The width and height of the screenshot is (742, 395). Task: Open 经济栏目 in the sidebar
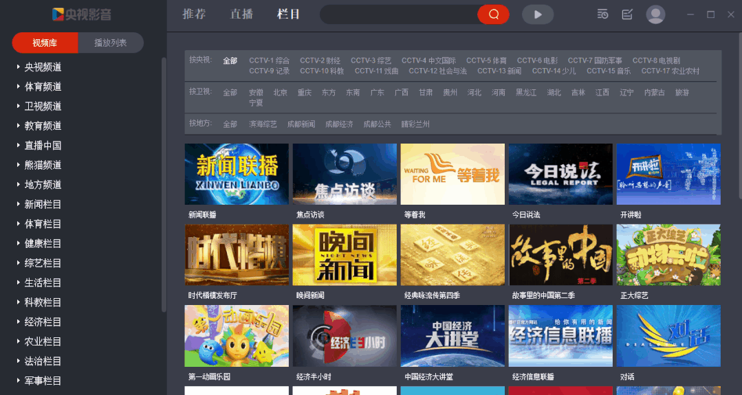point(43,321)
